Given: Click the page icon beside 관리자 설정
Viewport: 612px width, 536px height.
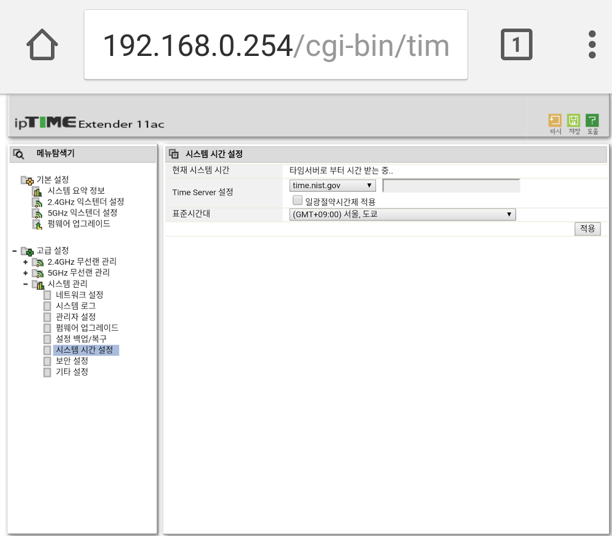Looking at the screenshot, I should [47, 317].
